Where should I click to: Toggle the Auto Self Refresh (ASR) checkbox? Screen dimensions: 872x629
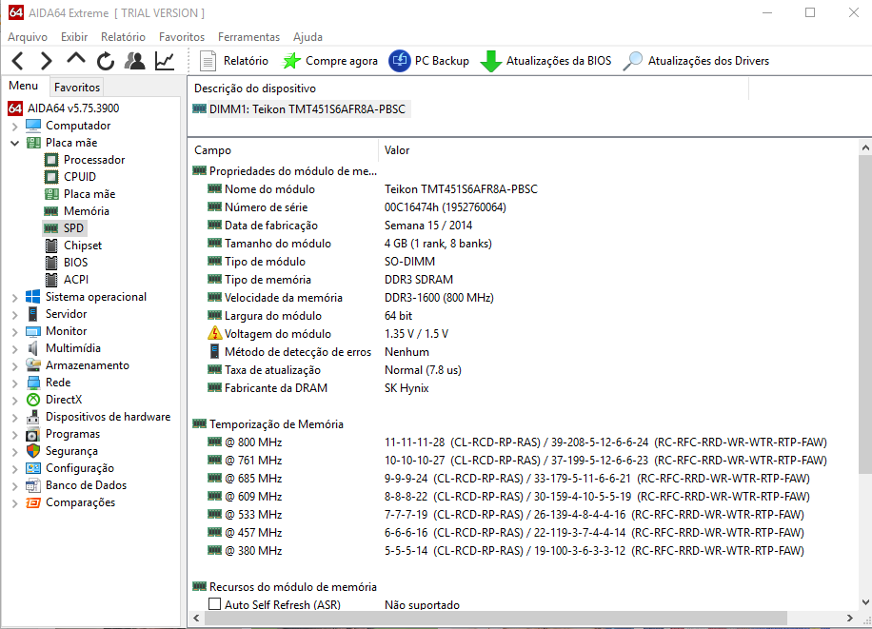point(214,604)
